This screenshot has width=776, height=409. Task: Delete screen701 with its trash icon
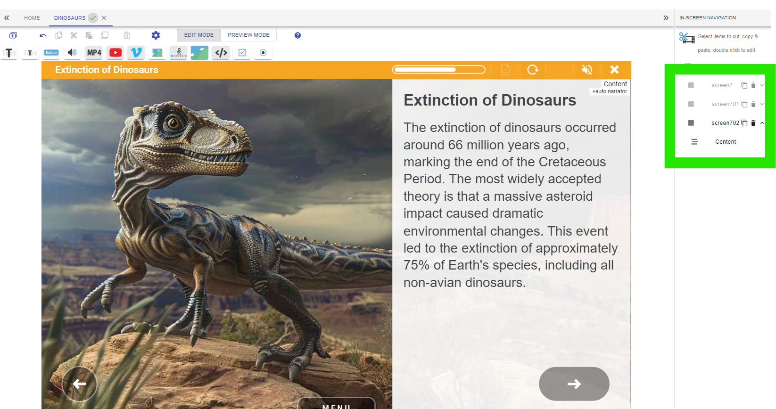click(x=753, y=104)
